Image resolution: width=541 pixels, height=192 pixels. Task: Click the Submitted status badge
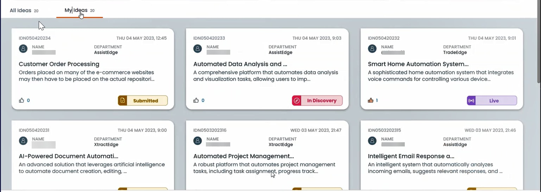143,101
